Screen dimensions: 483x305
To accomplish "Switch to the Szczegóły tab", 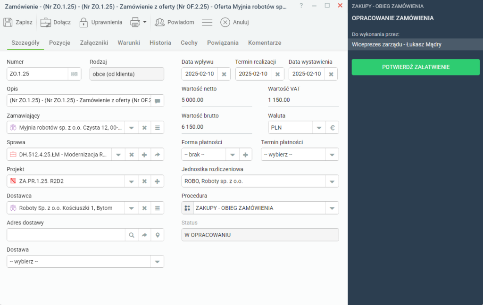I will pyautogui.click(x=25, y=43).
